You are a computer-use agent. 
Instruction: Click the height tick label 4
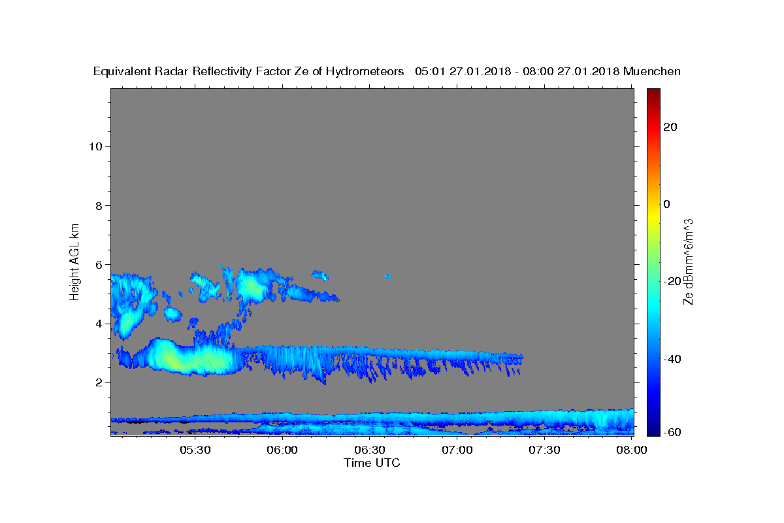pyautogui.click(x=99, y=324)
